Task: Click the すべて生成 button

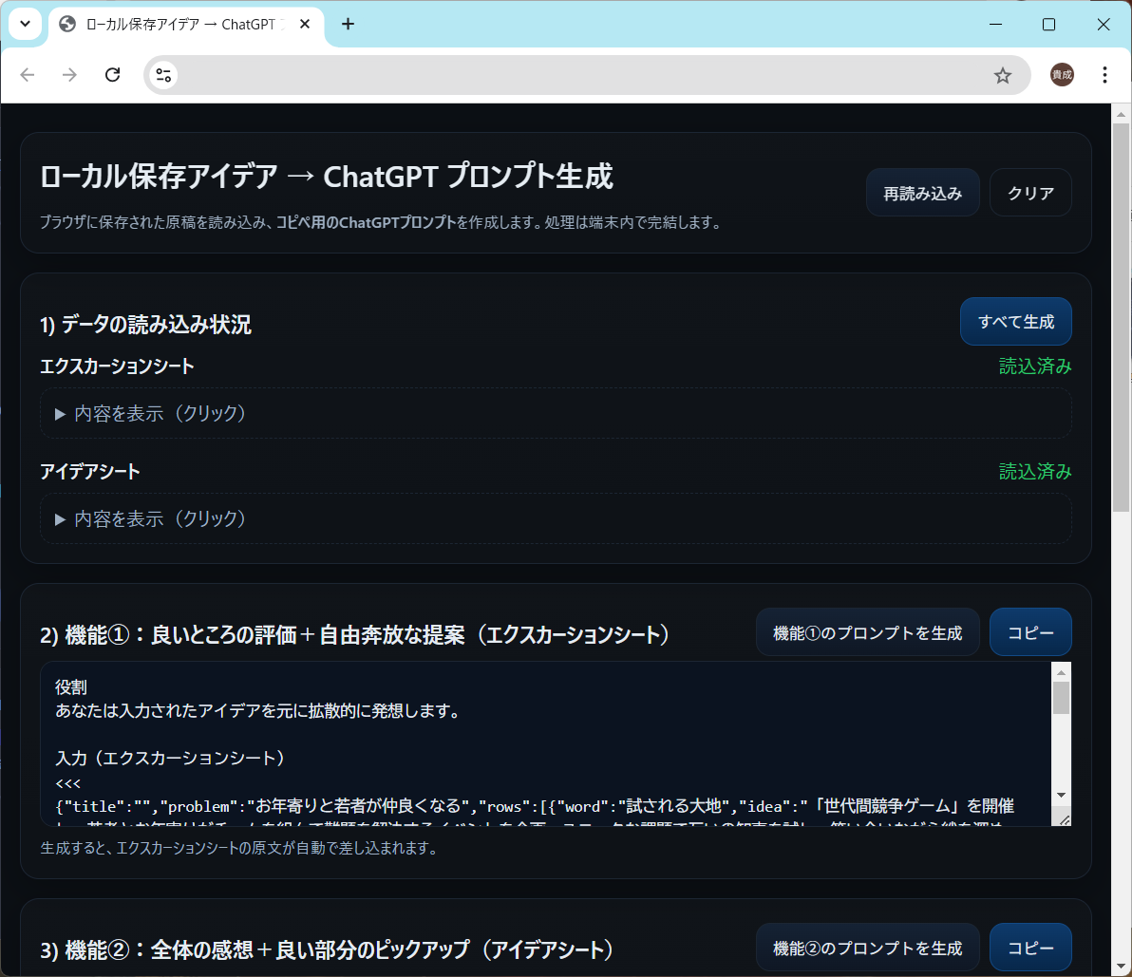Action: click(1016, 322)
